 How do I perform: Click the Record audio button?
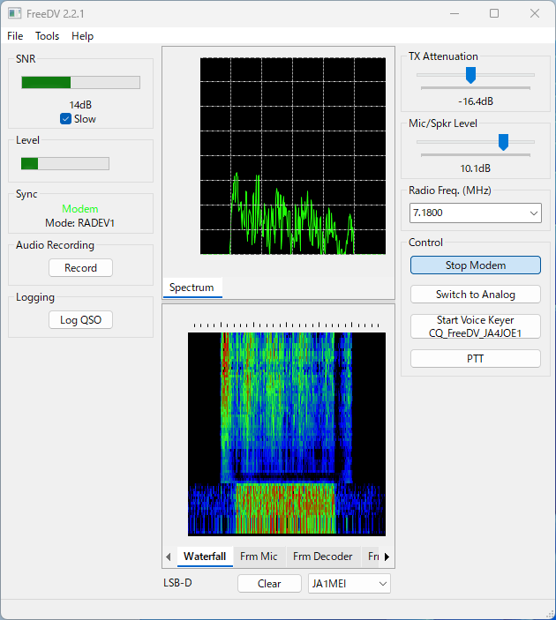coord(80,268)
